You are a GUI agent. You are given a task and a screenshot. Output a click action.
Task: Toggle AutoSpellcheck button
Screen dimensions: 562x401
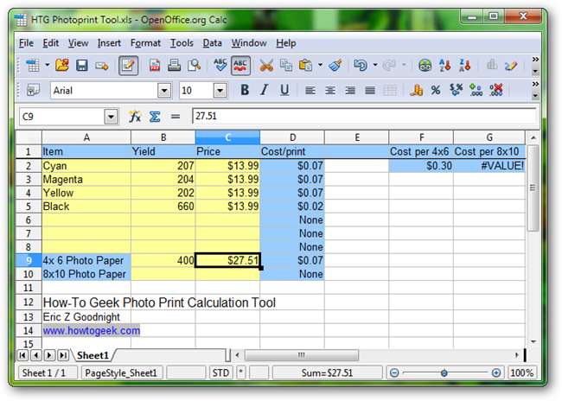[240, 65]
